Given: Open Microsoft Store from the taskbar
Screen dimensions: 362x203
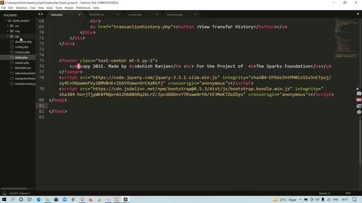Looking at the screenshot, I should (x=56, y=199).
